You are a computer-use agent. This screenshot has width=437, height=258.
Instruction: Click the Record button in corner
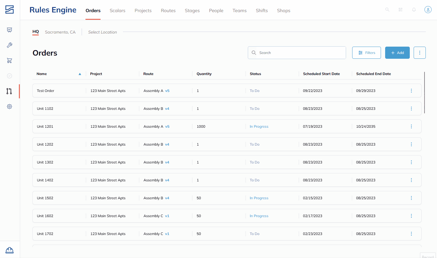pos(428,256)
